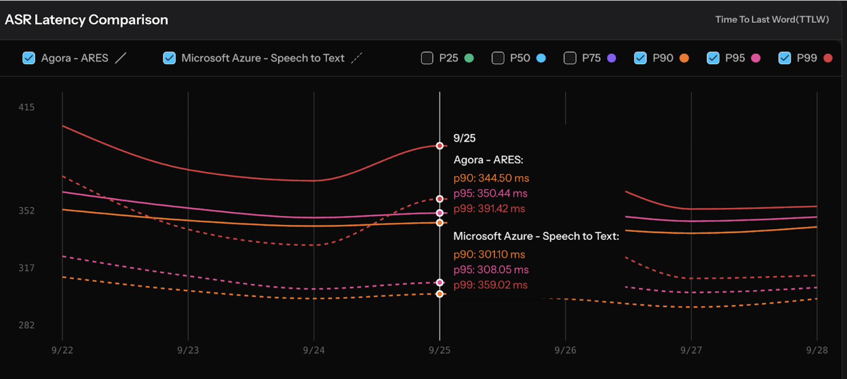
Task: Click the pink P95 legend dot
Action: click(756, 58)
